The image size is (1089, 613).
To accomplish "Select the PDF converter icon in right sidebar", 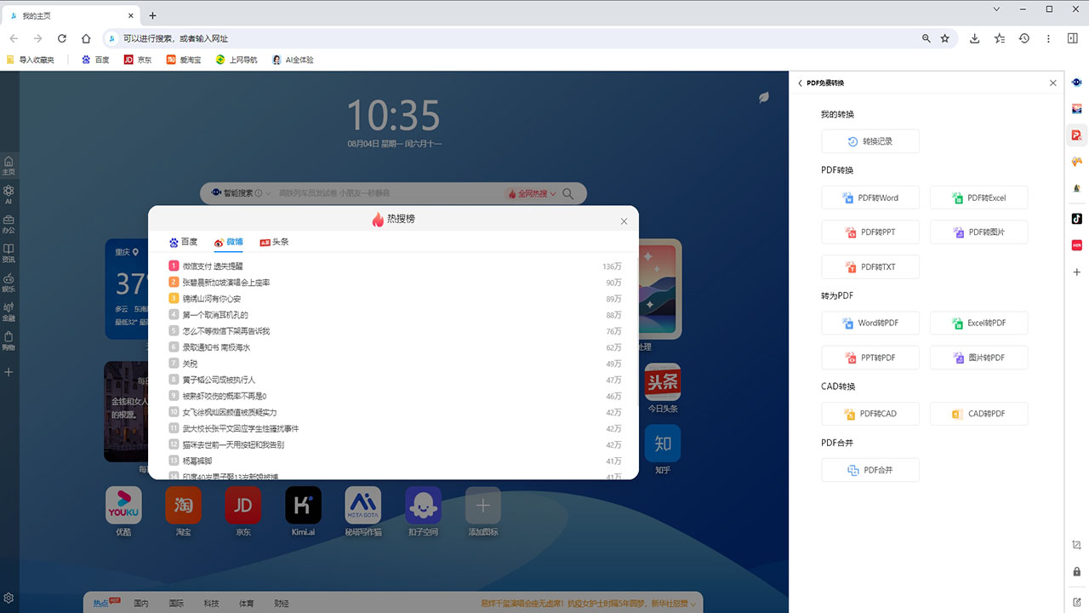I will [x=1075, y=135].
